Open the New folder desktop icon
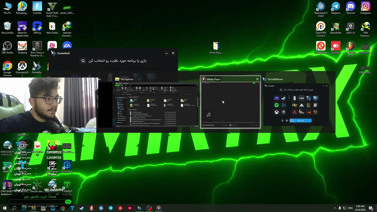 click(52, 28)
